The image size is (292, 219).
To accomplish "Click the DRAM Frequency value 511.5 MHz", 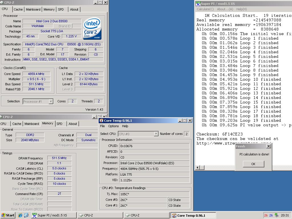I will [59, 158].
